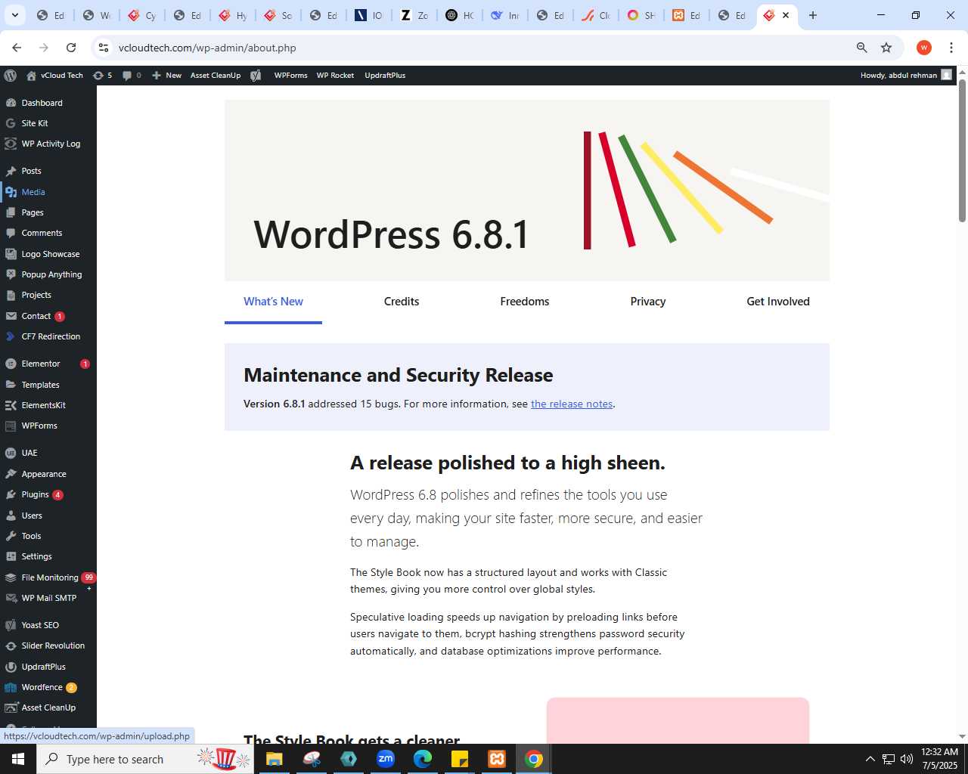Click New in the admin bar

(x=166, y=76)
